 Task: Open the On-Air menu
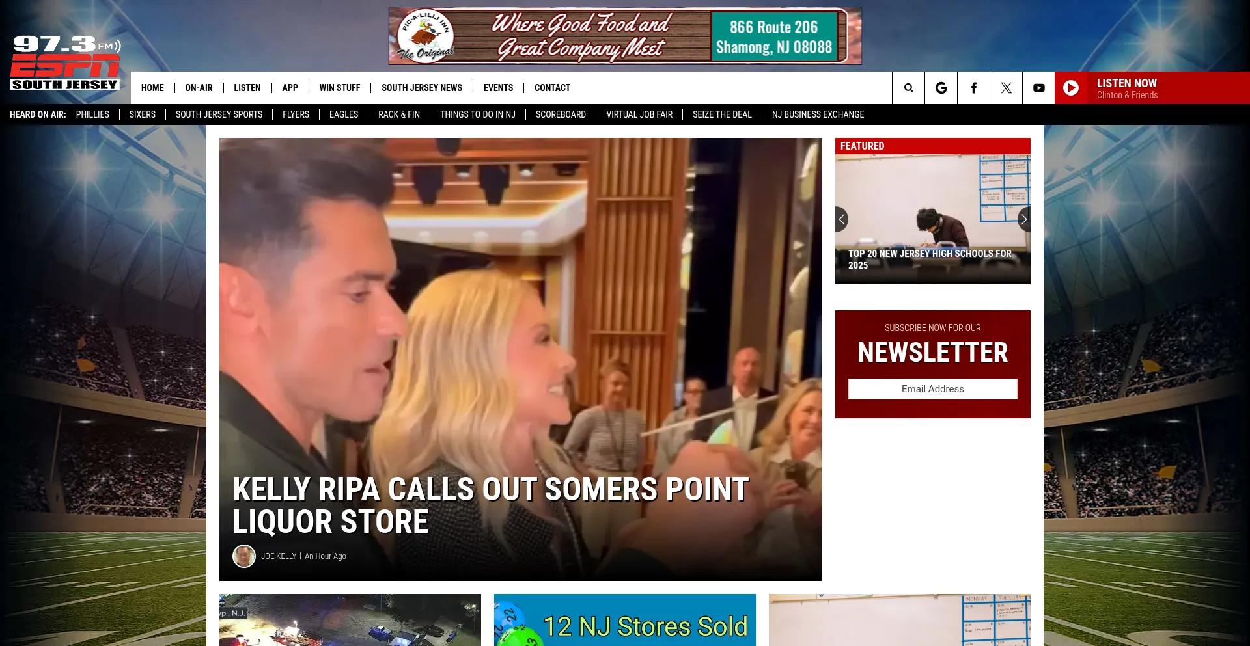199,88
